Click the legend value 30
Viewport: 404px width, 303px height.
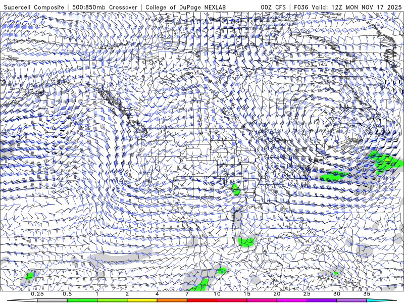(x=337, y=294)
